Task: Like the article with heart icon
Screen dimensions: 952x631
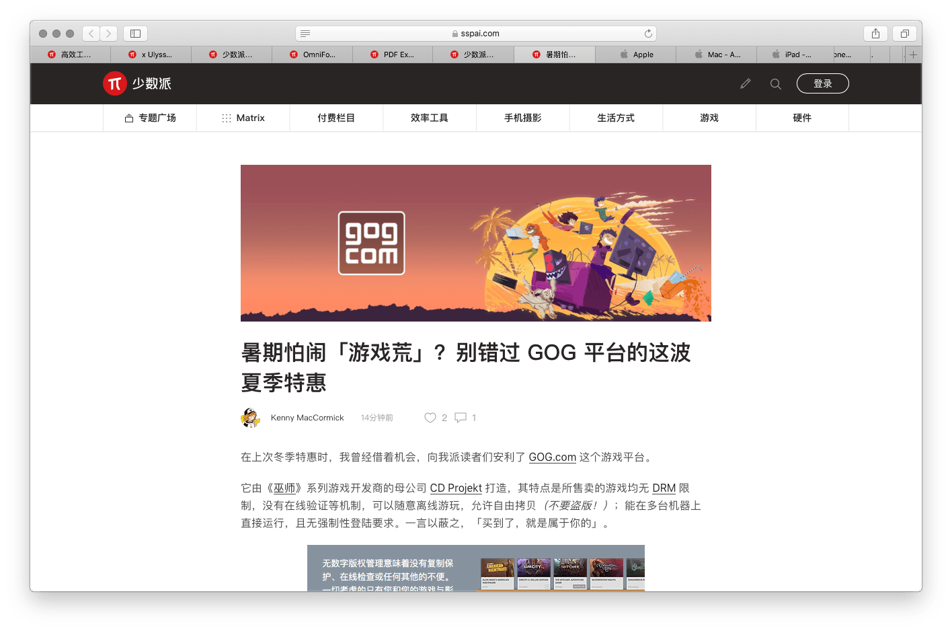Action: point(430,418)
